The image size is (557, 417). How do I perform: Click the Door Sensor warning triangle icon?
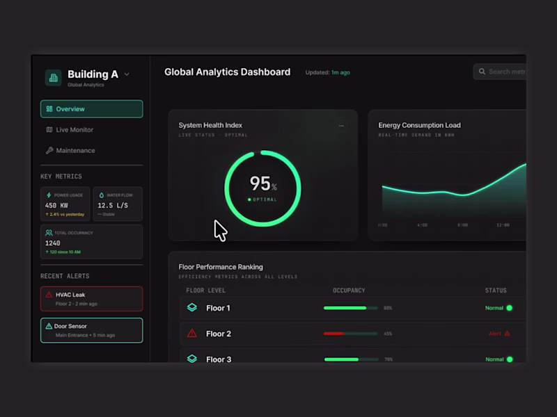click(49, 326)
